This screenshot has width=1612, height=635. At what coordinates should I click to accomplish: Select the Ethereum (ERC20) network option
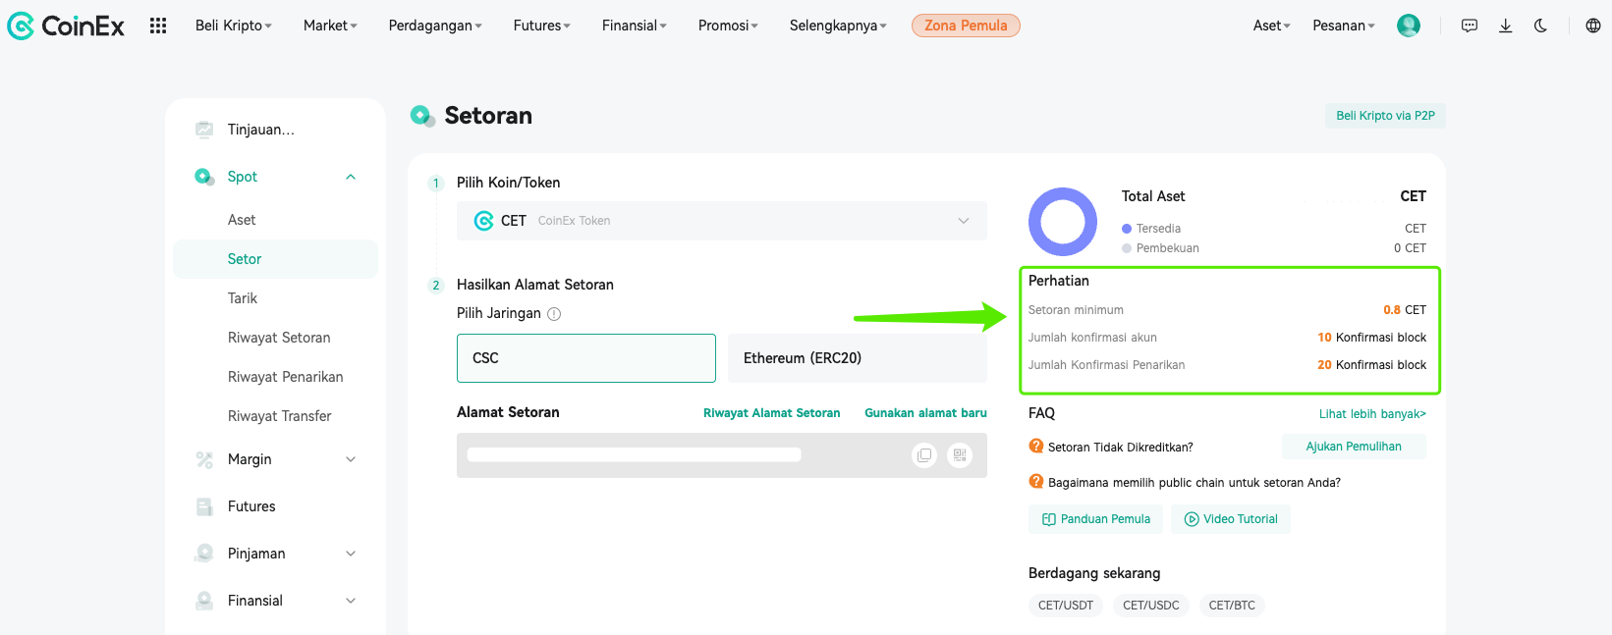tap(858, 358)
